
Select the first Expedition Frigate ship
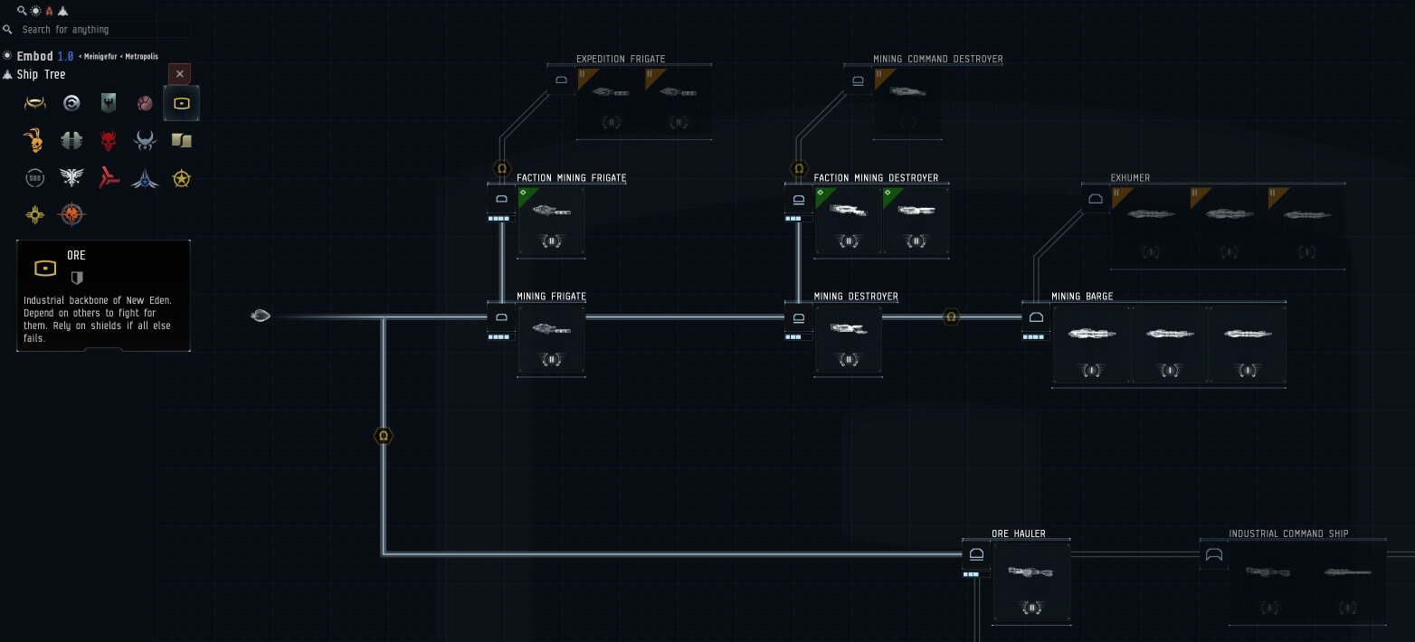(x=611, y=102)
